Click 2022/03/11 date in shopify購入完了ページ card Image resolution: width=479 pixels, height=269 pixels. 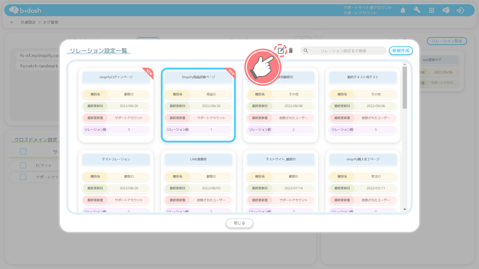pyautogui.click(x=376, y=188)
